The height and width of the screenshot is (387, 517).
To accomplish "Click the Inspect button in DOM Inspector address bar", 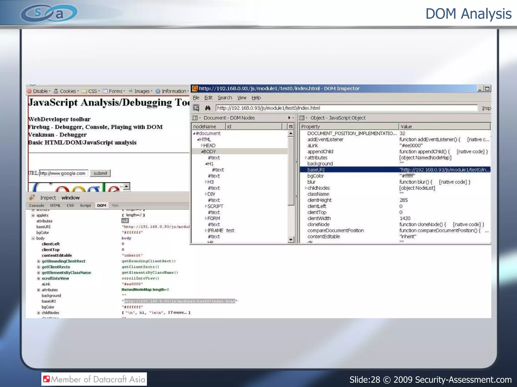I will tap(486, 108).
